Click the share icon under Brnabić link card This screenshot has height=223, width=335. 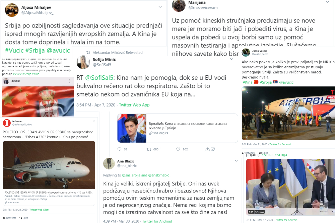207,149
